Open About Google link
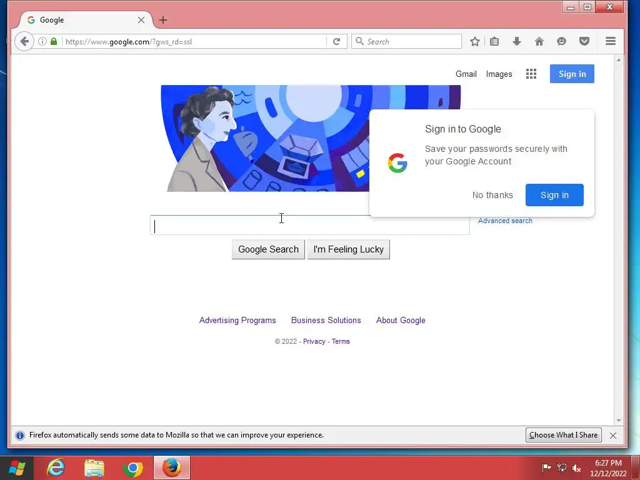This screenshot has height=480, width=640. [401, 321]
